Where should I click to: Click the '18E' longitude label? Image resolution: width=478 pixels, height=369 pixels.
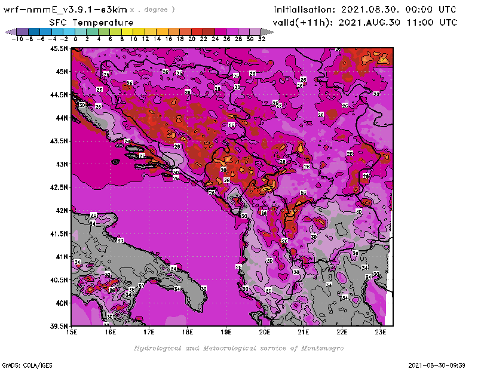[x=188, y=332]
